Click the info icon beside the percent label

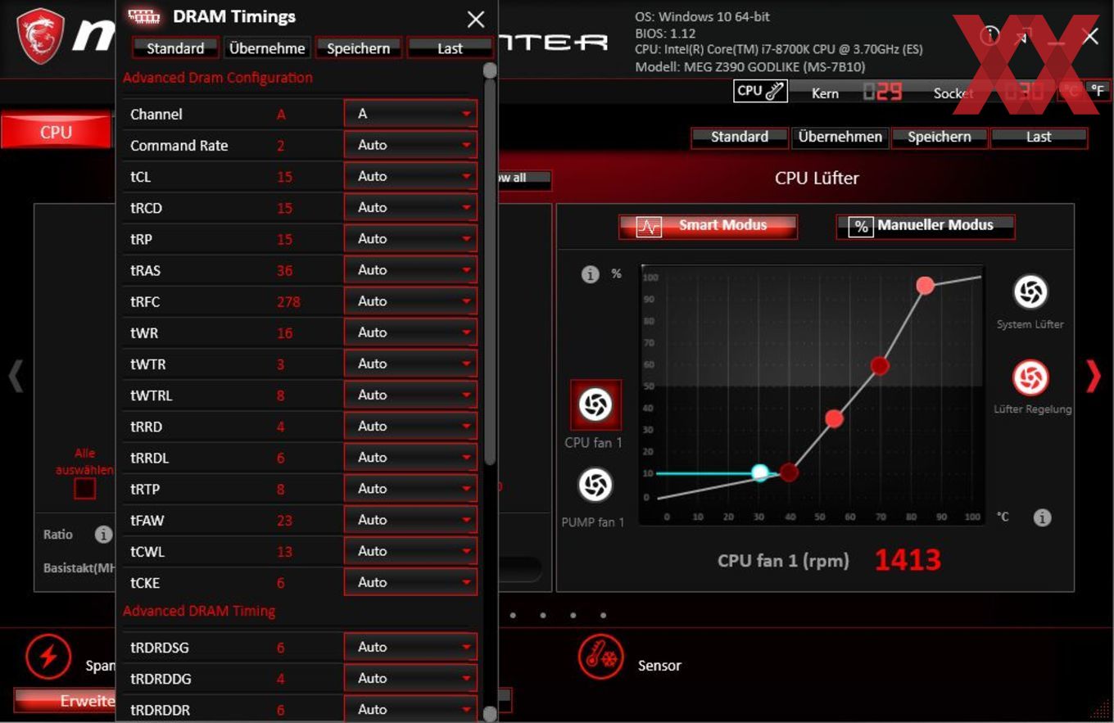[x=591, y=274]
